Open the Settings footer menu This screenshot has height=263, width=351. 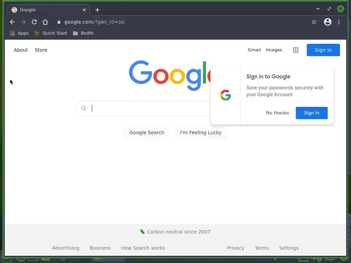point(289,248)
